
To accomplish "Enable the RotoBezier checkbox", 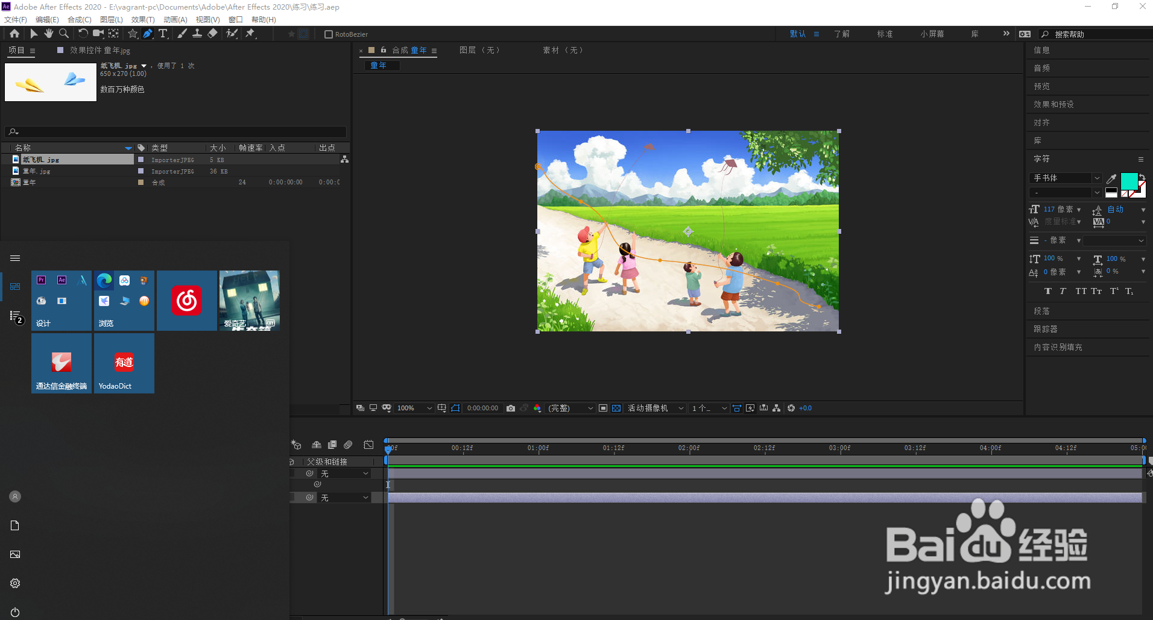I will [x=329, y=34].
